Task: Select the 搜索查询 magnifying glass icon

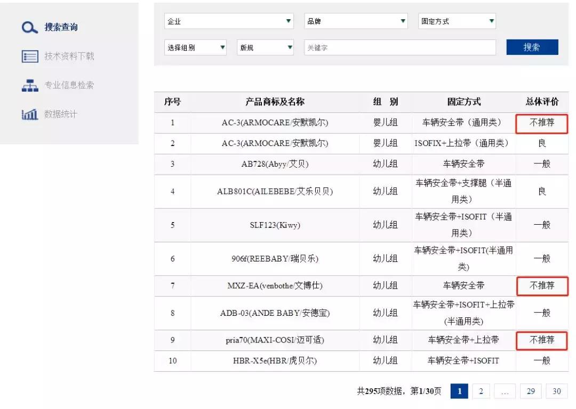Action: point(29,26)
